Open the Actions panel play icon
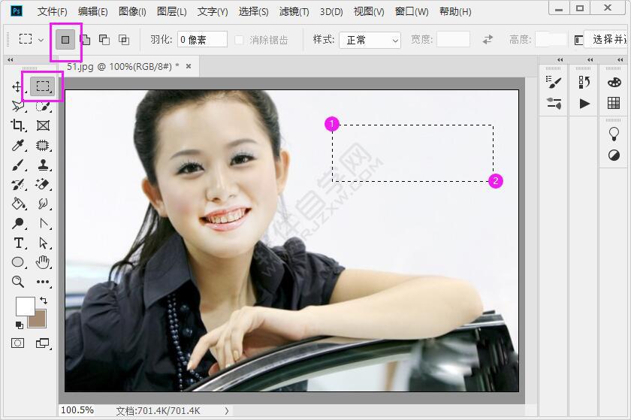The width and height of the screenshot is (631, 420). (x=584, y=104)
